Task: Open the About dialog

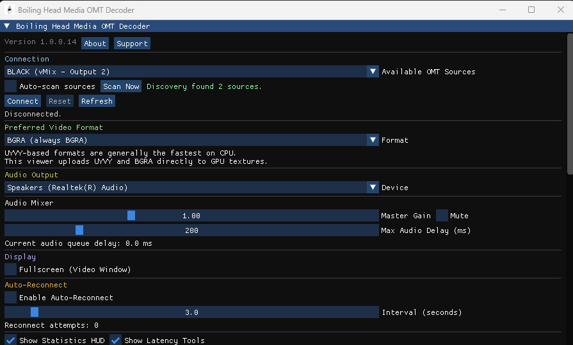Action: pyautogui.click(x=95, y=44)
